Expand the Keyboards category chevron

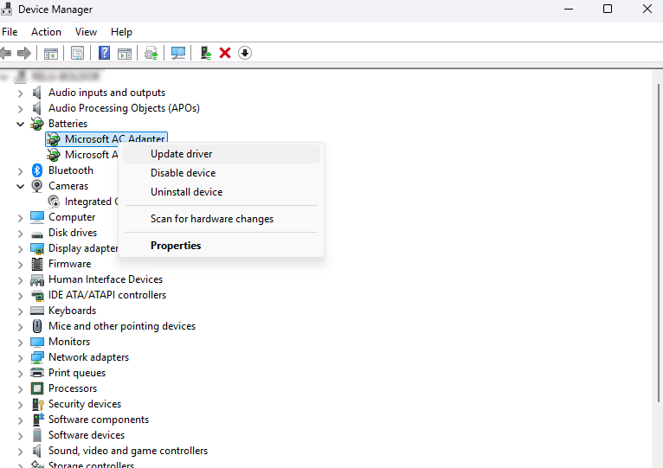pyautogui.click(x=20, y=311)
